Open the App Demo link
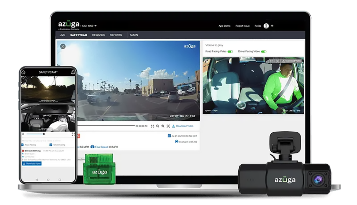 coord(225,26)
